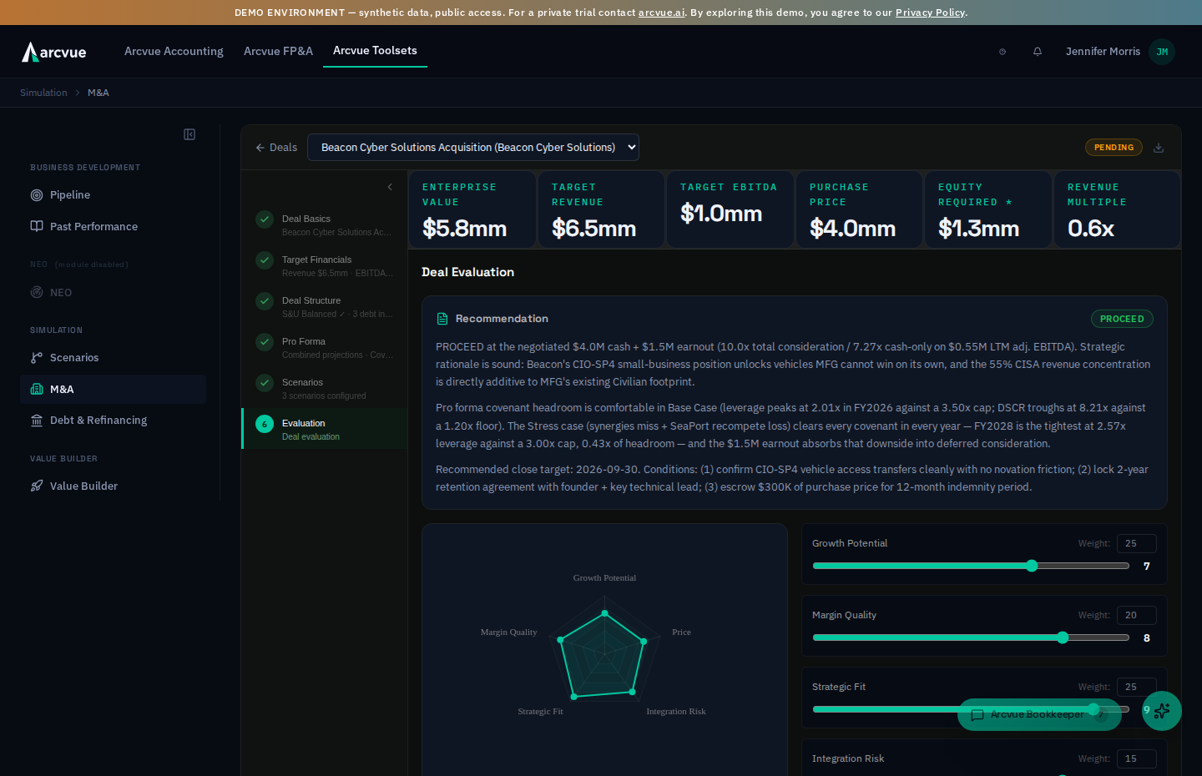The width and height of the screenshot is (1202, 776).
Task: Click the Equity Required $1.3mm card
Action: coord(988,209)
